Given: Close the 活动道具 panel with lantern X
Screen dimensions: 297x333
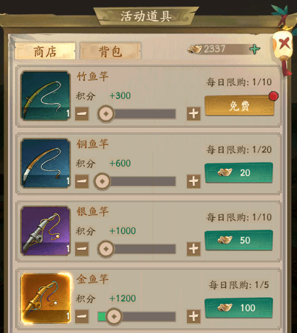Looking at the screenshot, I should (x=284, y=43).
